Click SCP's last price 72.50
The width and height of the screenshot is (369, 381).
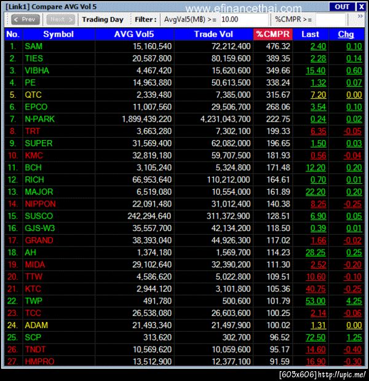pyautogui.click(x=315, y=337)
